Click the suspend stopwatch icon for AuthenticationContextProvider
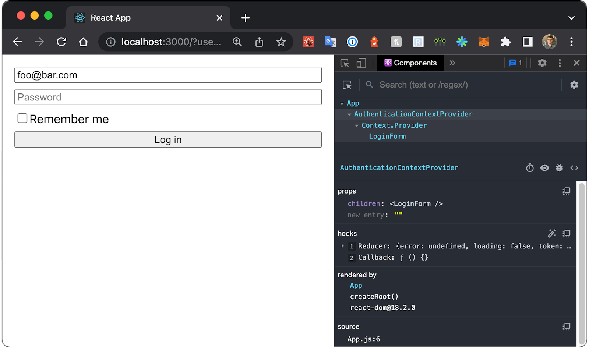Viewport: 589px width, 347px height. [530, 168]
